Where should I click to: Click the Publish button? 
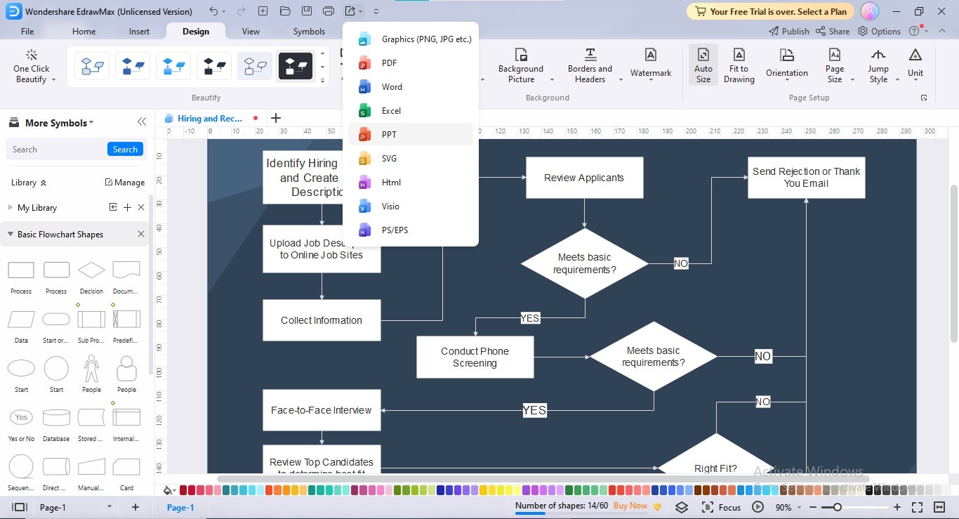[788, 32]
